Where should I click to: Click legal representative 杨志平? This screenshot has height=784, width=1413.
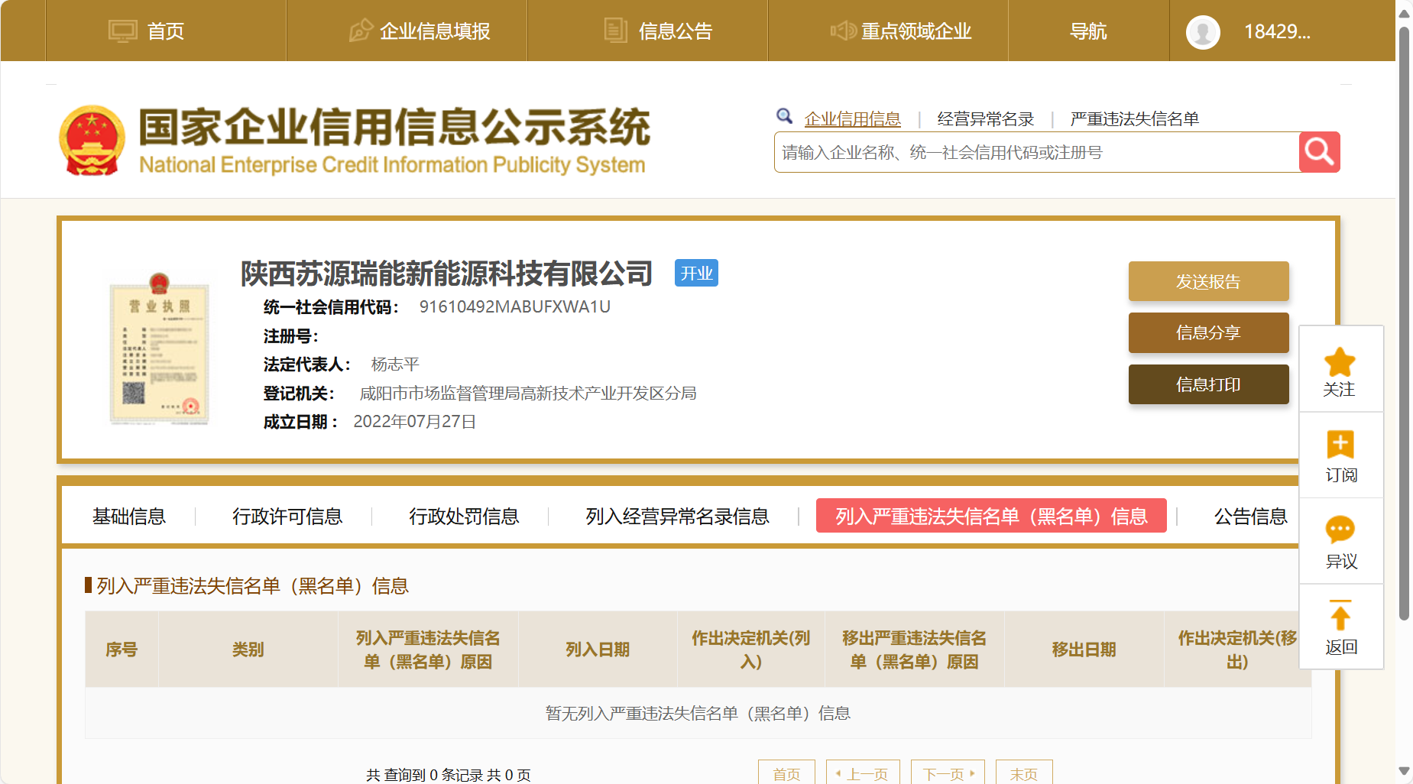pyautogui.click(x=395, y=364)
